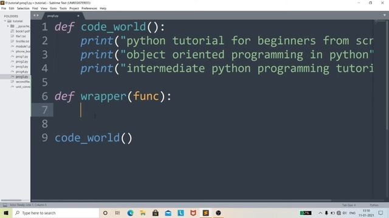Click the horizontal editor scrollbar
389x218 pixels.
click(181, 200)
